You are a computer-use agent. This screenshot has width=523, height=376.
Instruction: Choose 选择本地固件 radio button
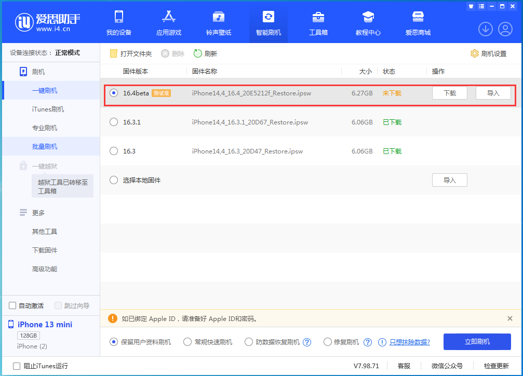(x=114, y=180)
